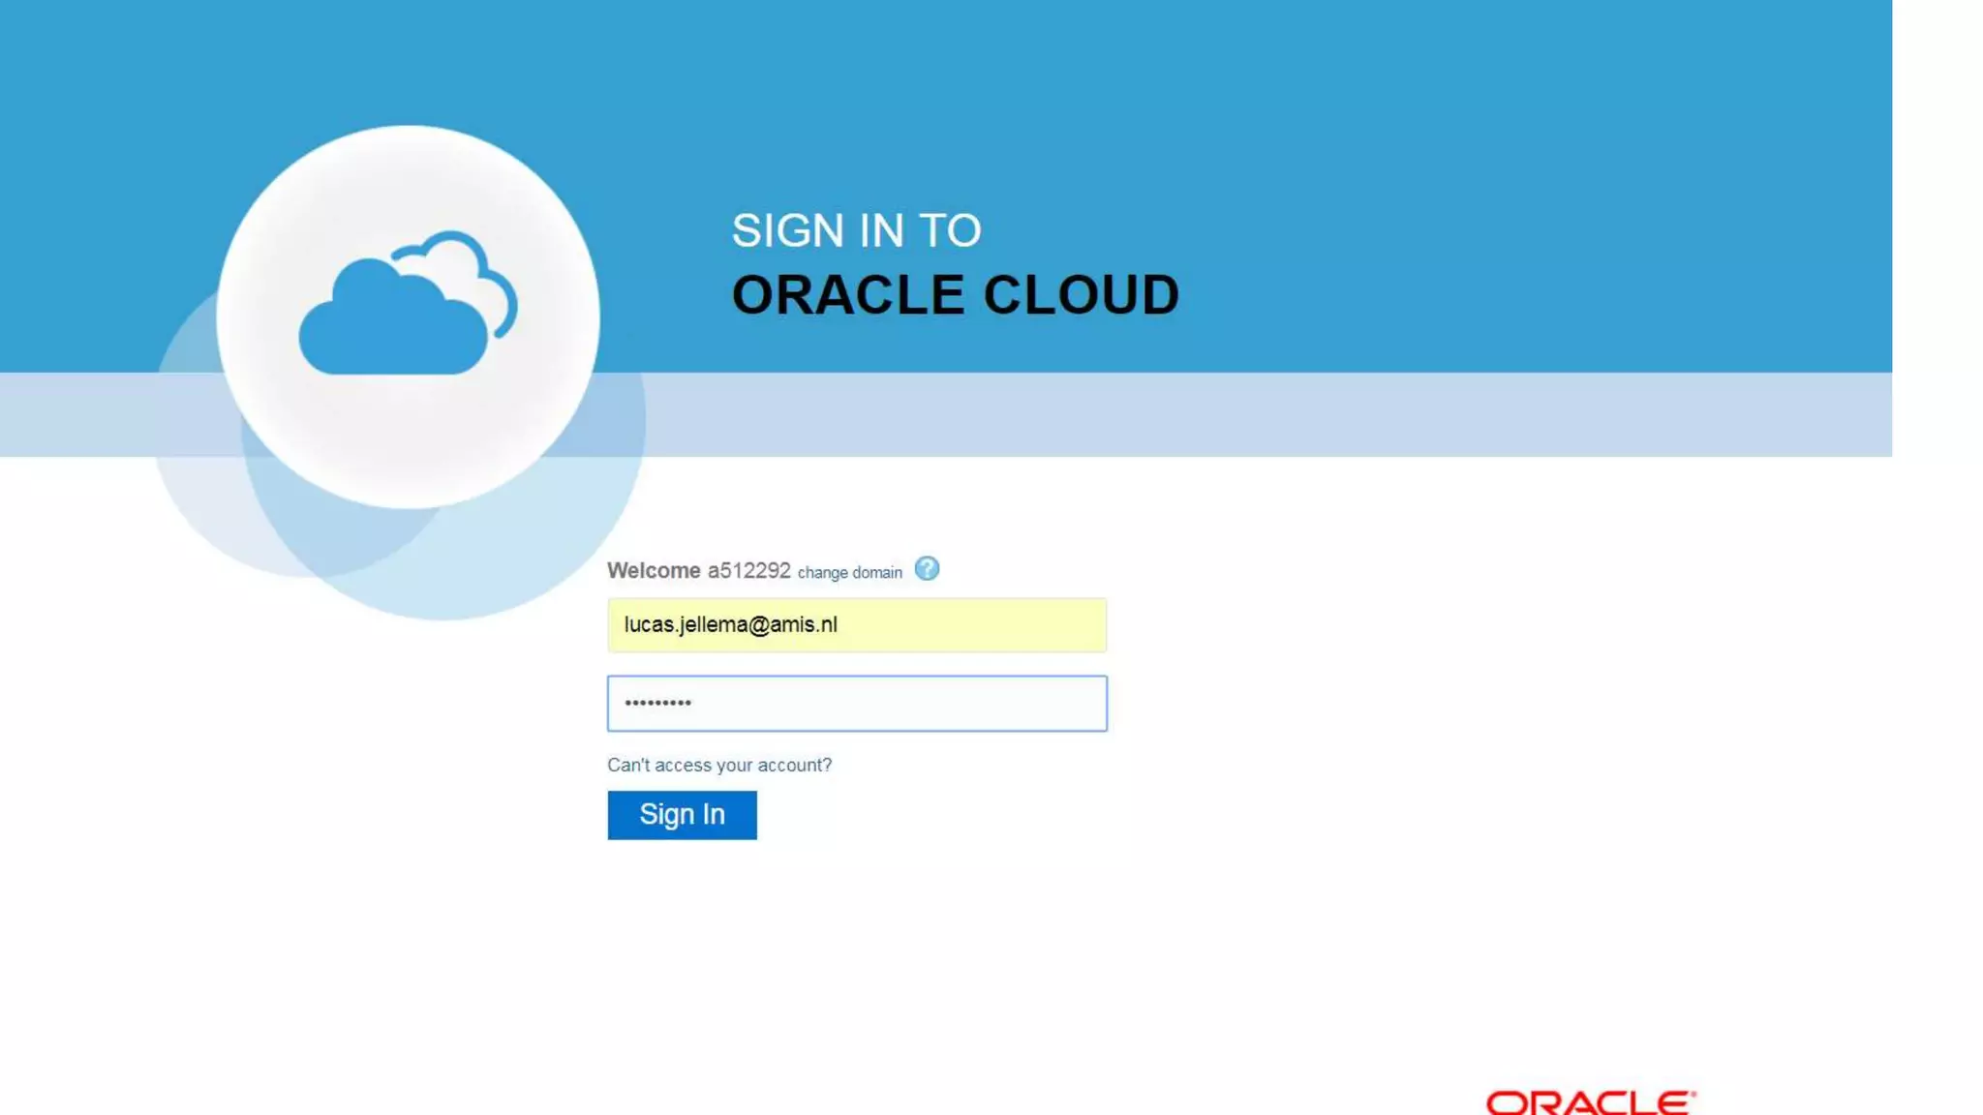The height and width of the screenshot is (1115, 1983).
Task: Focus the username email field
Action: (856, 625)
